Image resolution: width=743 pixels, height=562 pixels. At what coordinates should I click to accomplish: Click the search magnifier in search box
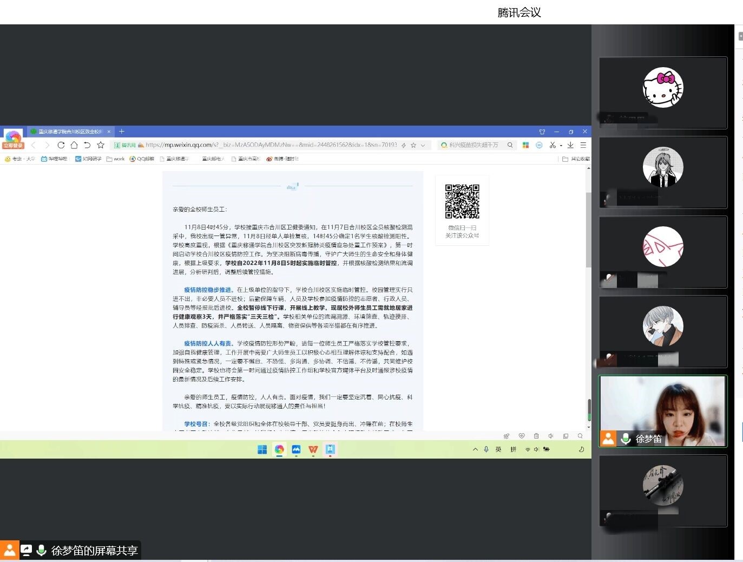[x=510, y=145]
